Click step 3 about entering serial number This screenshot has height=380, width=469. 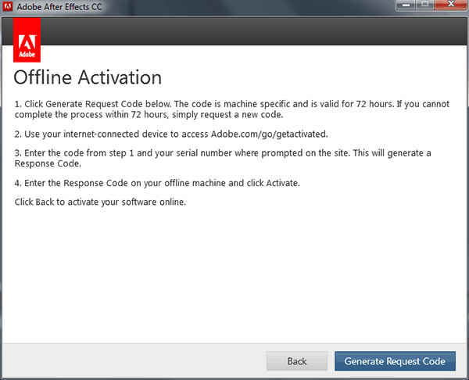point(223,158)
